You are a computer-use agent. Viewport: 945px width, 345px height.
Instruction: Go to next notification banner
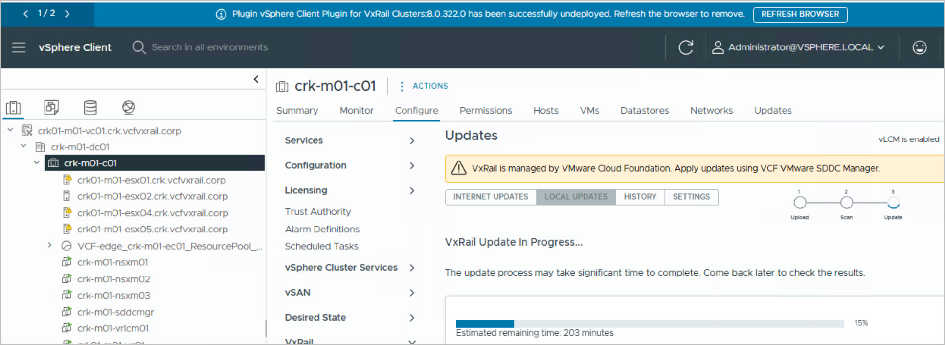pos(67,14)
